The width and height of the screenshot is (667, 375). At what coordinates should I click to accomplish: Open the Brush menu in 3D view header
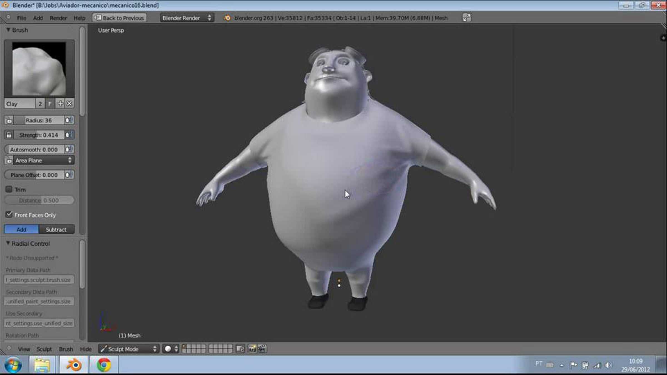coord(66,349)
